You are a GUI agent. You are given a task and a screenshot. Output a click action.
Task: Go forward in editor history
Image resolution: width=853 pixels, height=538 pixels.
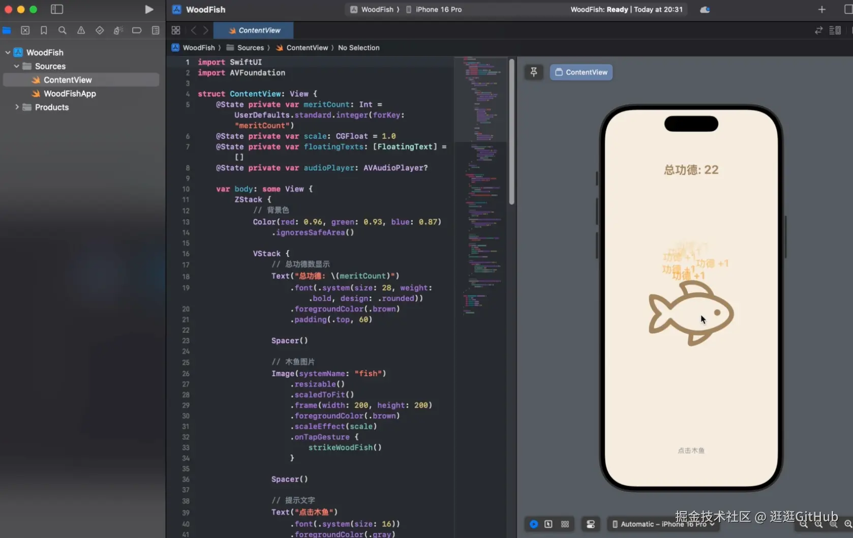coord(206,31)
